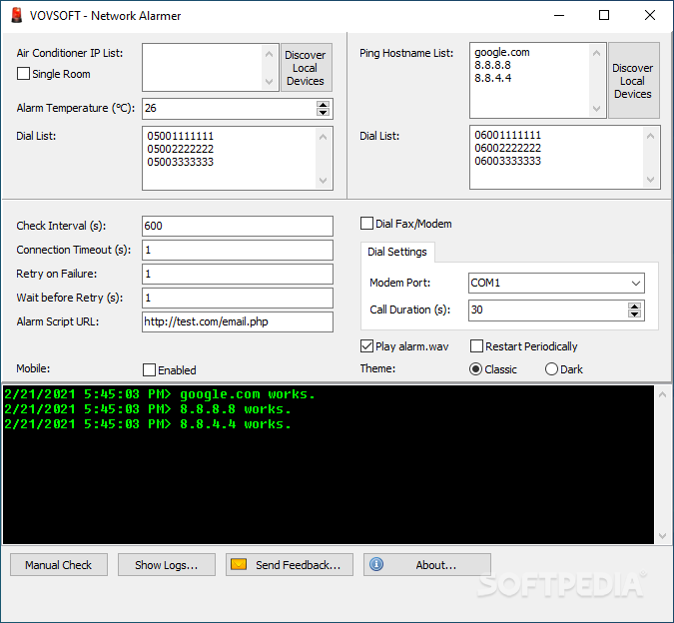Click 06002222222 in right Dial List
The width and height of the screenshot is (674, 623).
[x=507, y=148]
